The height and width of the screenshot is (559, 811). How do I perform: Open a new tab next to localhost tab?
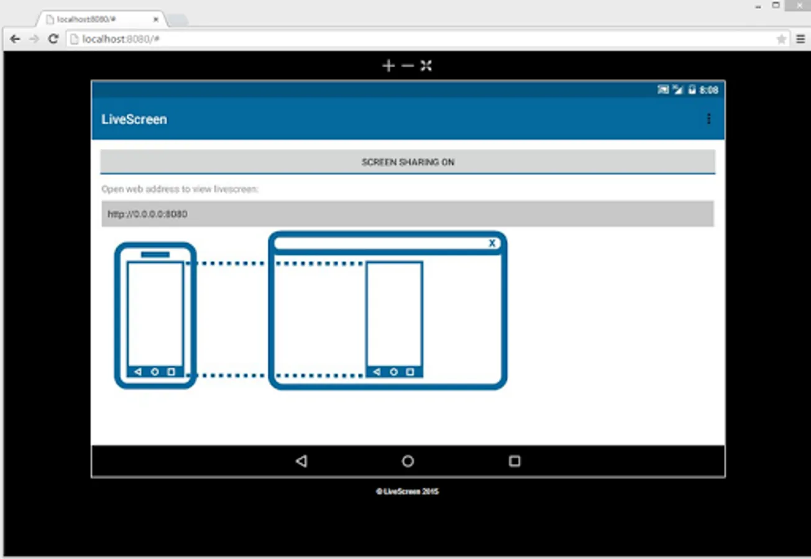[x=177, y=20]
